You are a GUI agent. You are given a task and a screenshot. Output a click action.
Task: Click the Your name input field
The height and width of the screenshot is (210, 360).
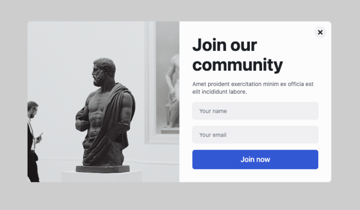click(x=255, y=111)
